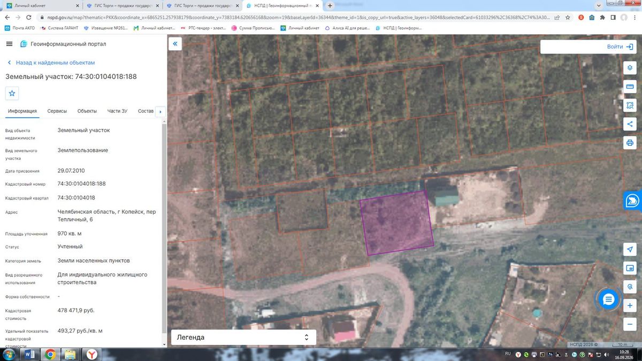Open the blue chat assistant bubble

pyautogui.click(x=608, y=299)
